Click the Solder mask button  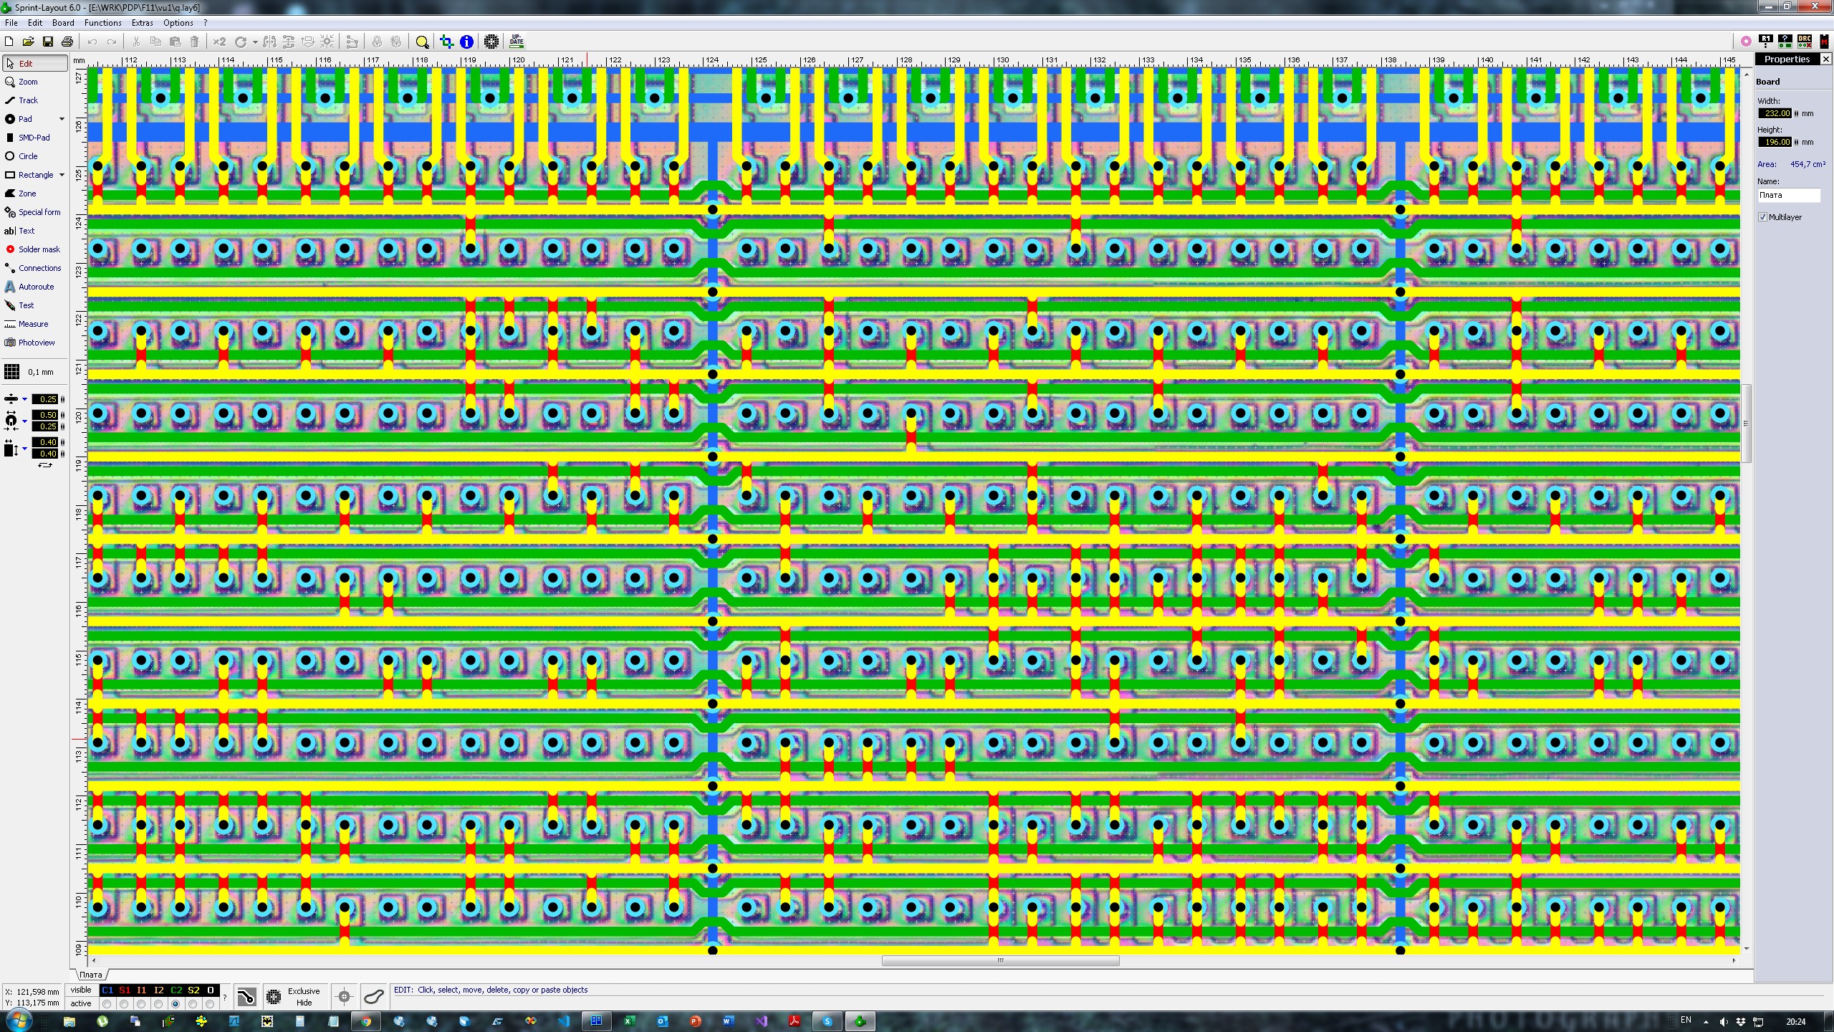pyautogui.click(x=39, y=249)
